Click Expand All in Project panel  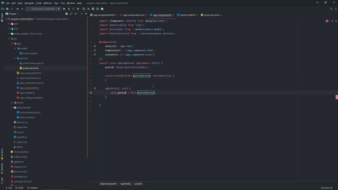(71, 14)
